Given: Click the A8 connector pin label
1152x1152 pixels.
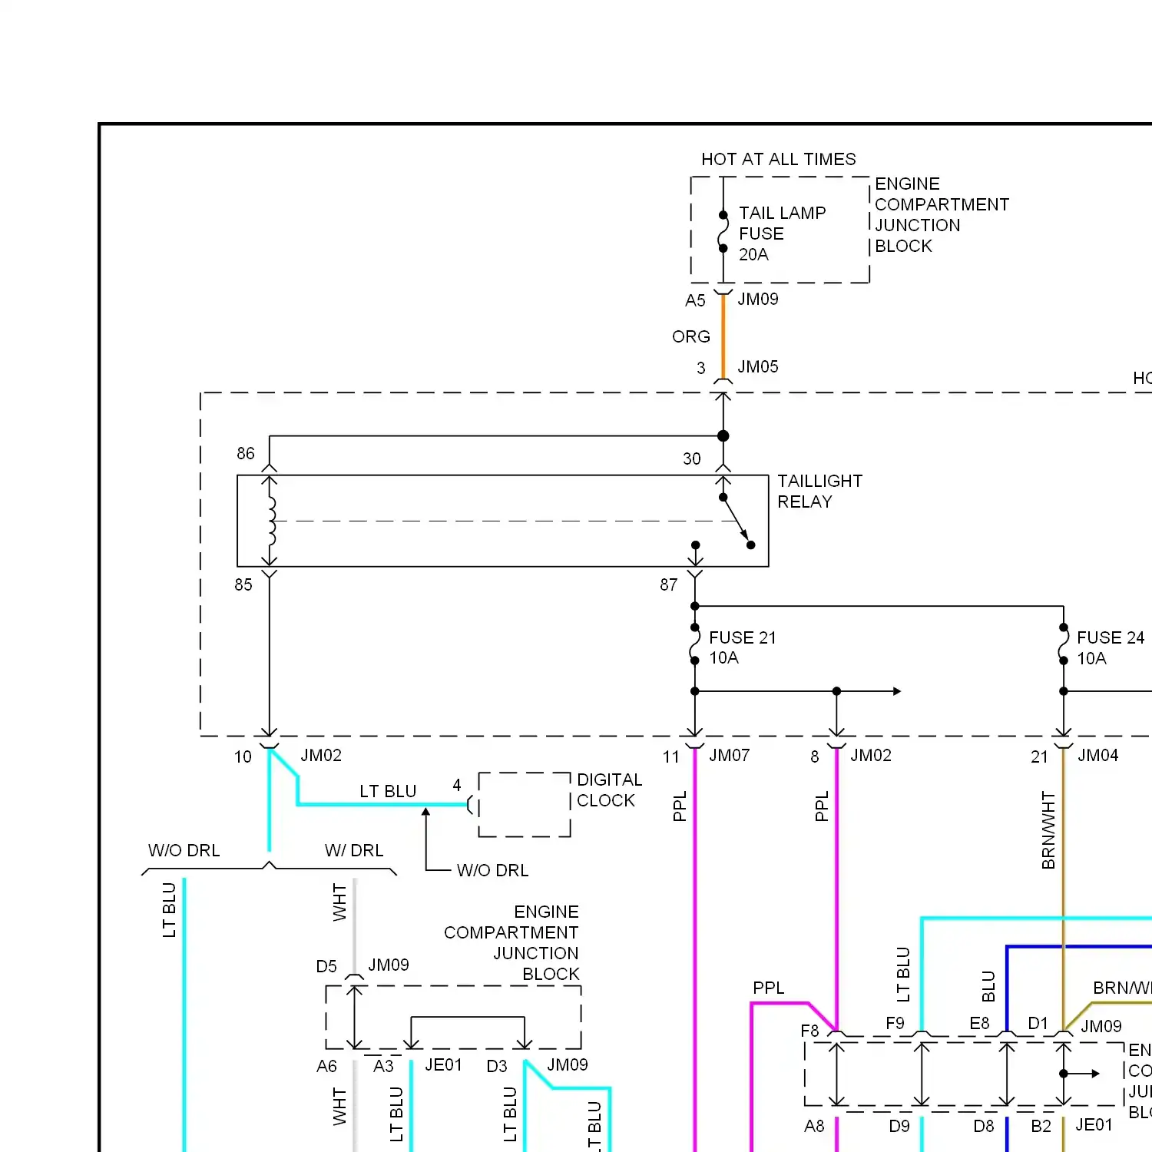Looking at the screenshot, I should 814,1126.
